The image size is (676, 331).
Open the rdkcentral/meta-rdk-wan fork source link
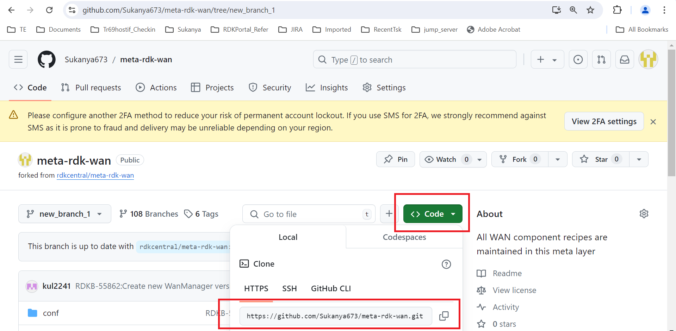coord(95,175)
